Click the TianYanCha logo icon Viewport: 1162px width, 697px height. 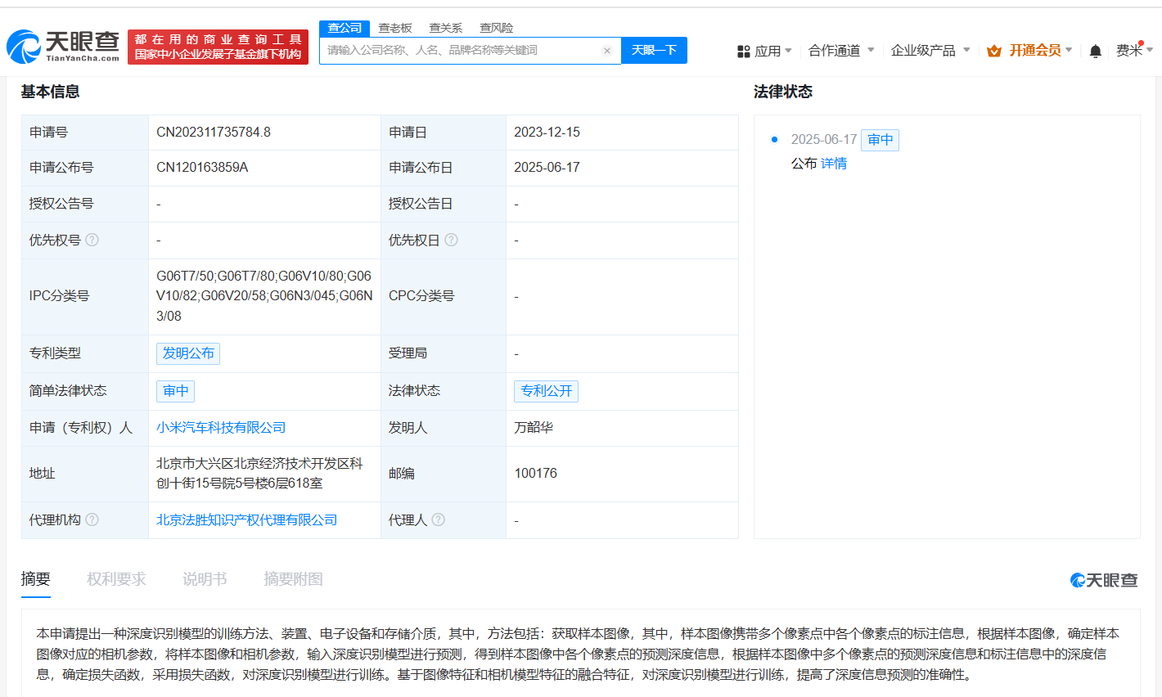click(x=25, y=47)
